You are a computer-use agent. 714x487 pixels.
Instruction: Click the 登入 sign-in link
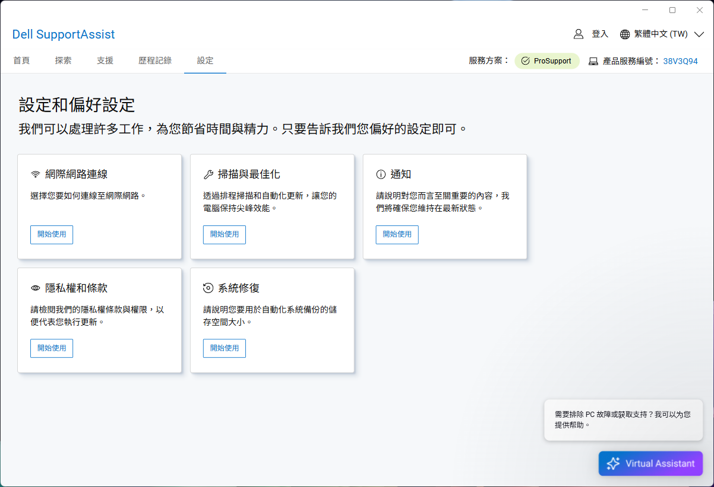600,34
